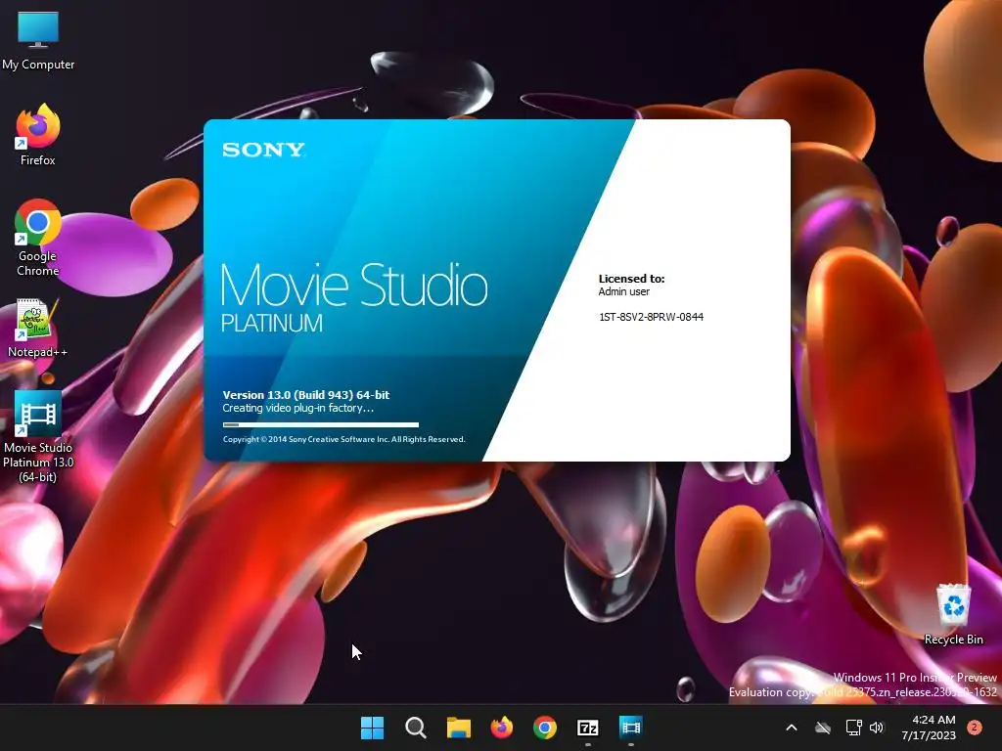Open network status tray icon

point(853,728)
